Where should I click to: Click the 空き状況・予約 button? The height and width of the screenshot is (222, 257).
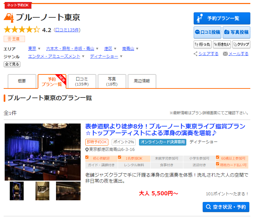coord(226,207)
